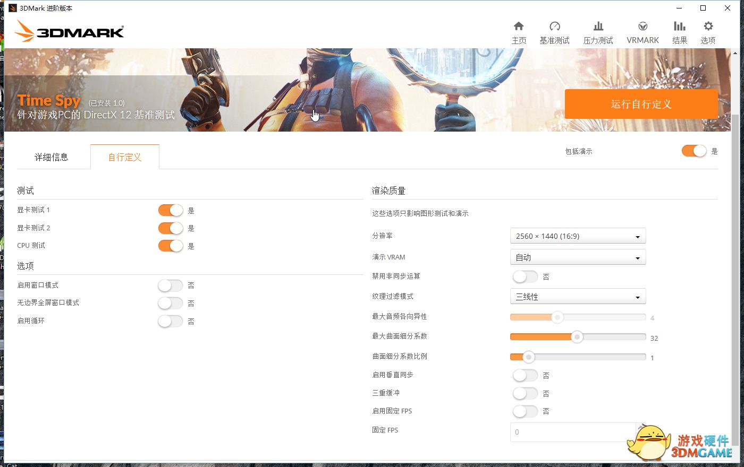Open the 选项 options gear icon
Image resolution: width=744 pixels, height=467 pixels.
[x=708, y=27]
